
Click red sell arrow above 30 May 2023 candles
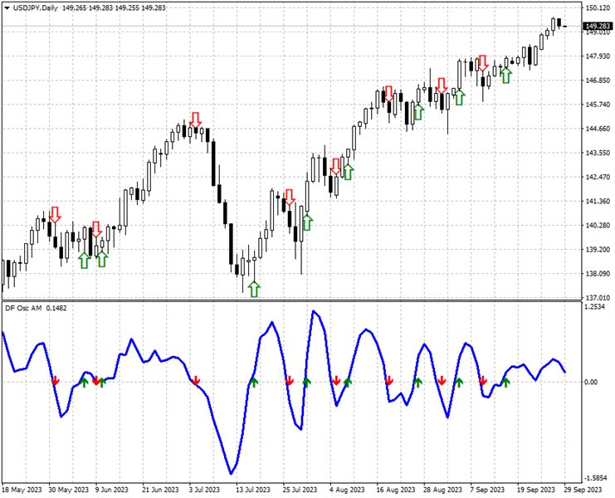[x=55, y=215]
